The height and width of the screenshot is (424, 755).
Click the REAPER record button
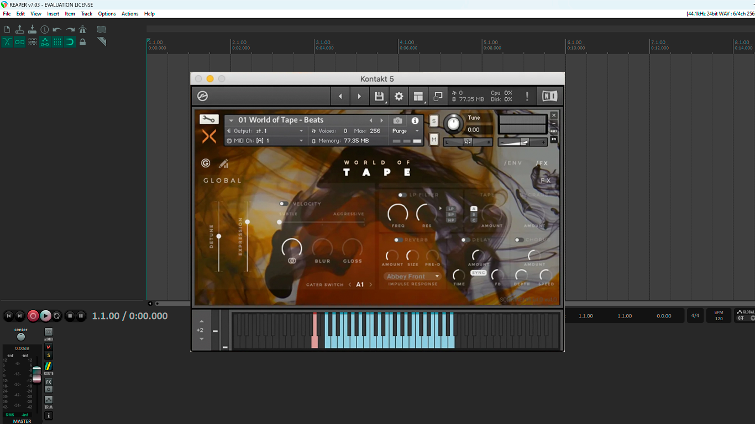click(33, 316)
